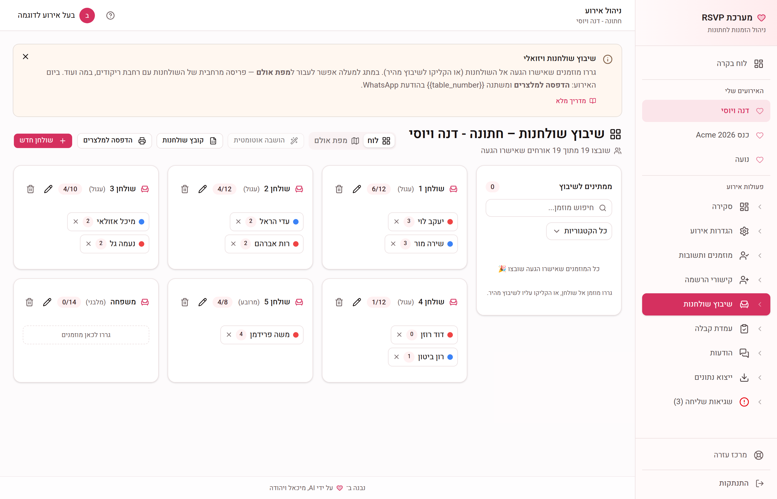Remove משה פרידמן from table 5
Screen dimensions: 777x499
(x=229, y=335)
